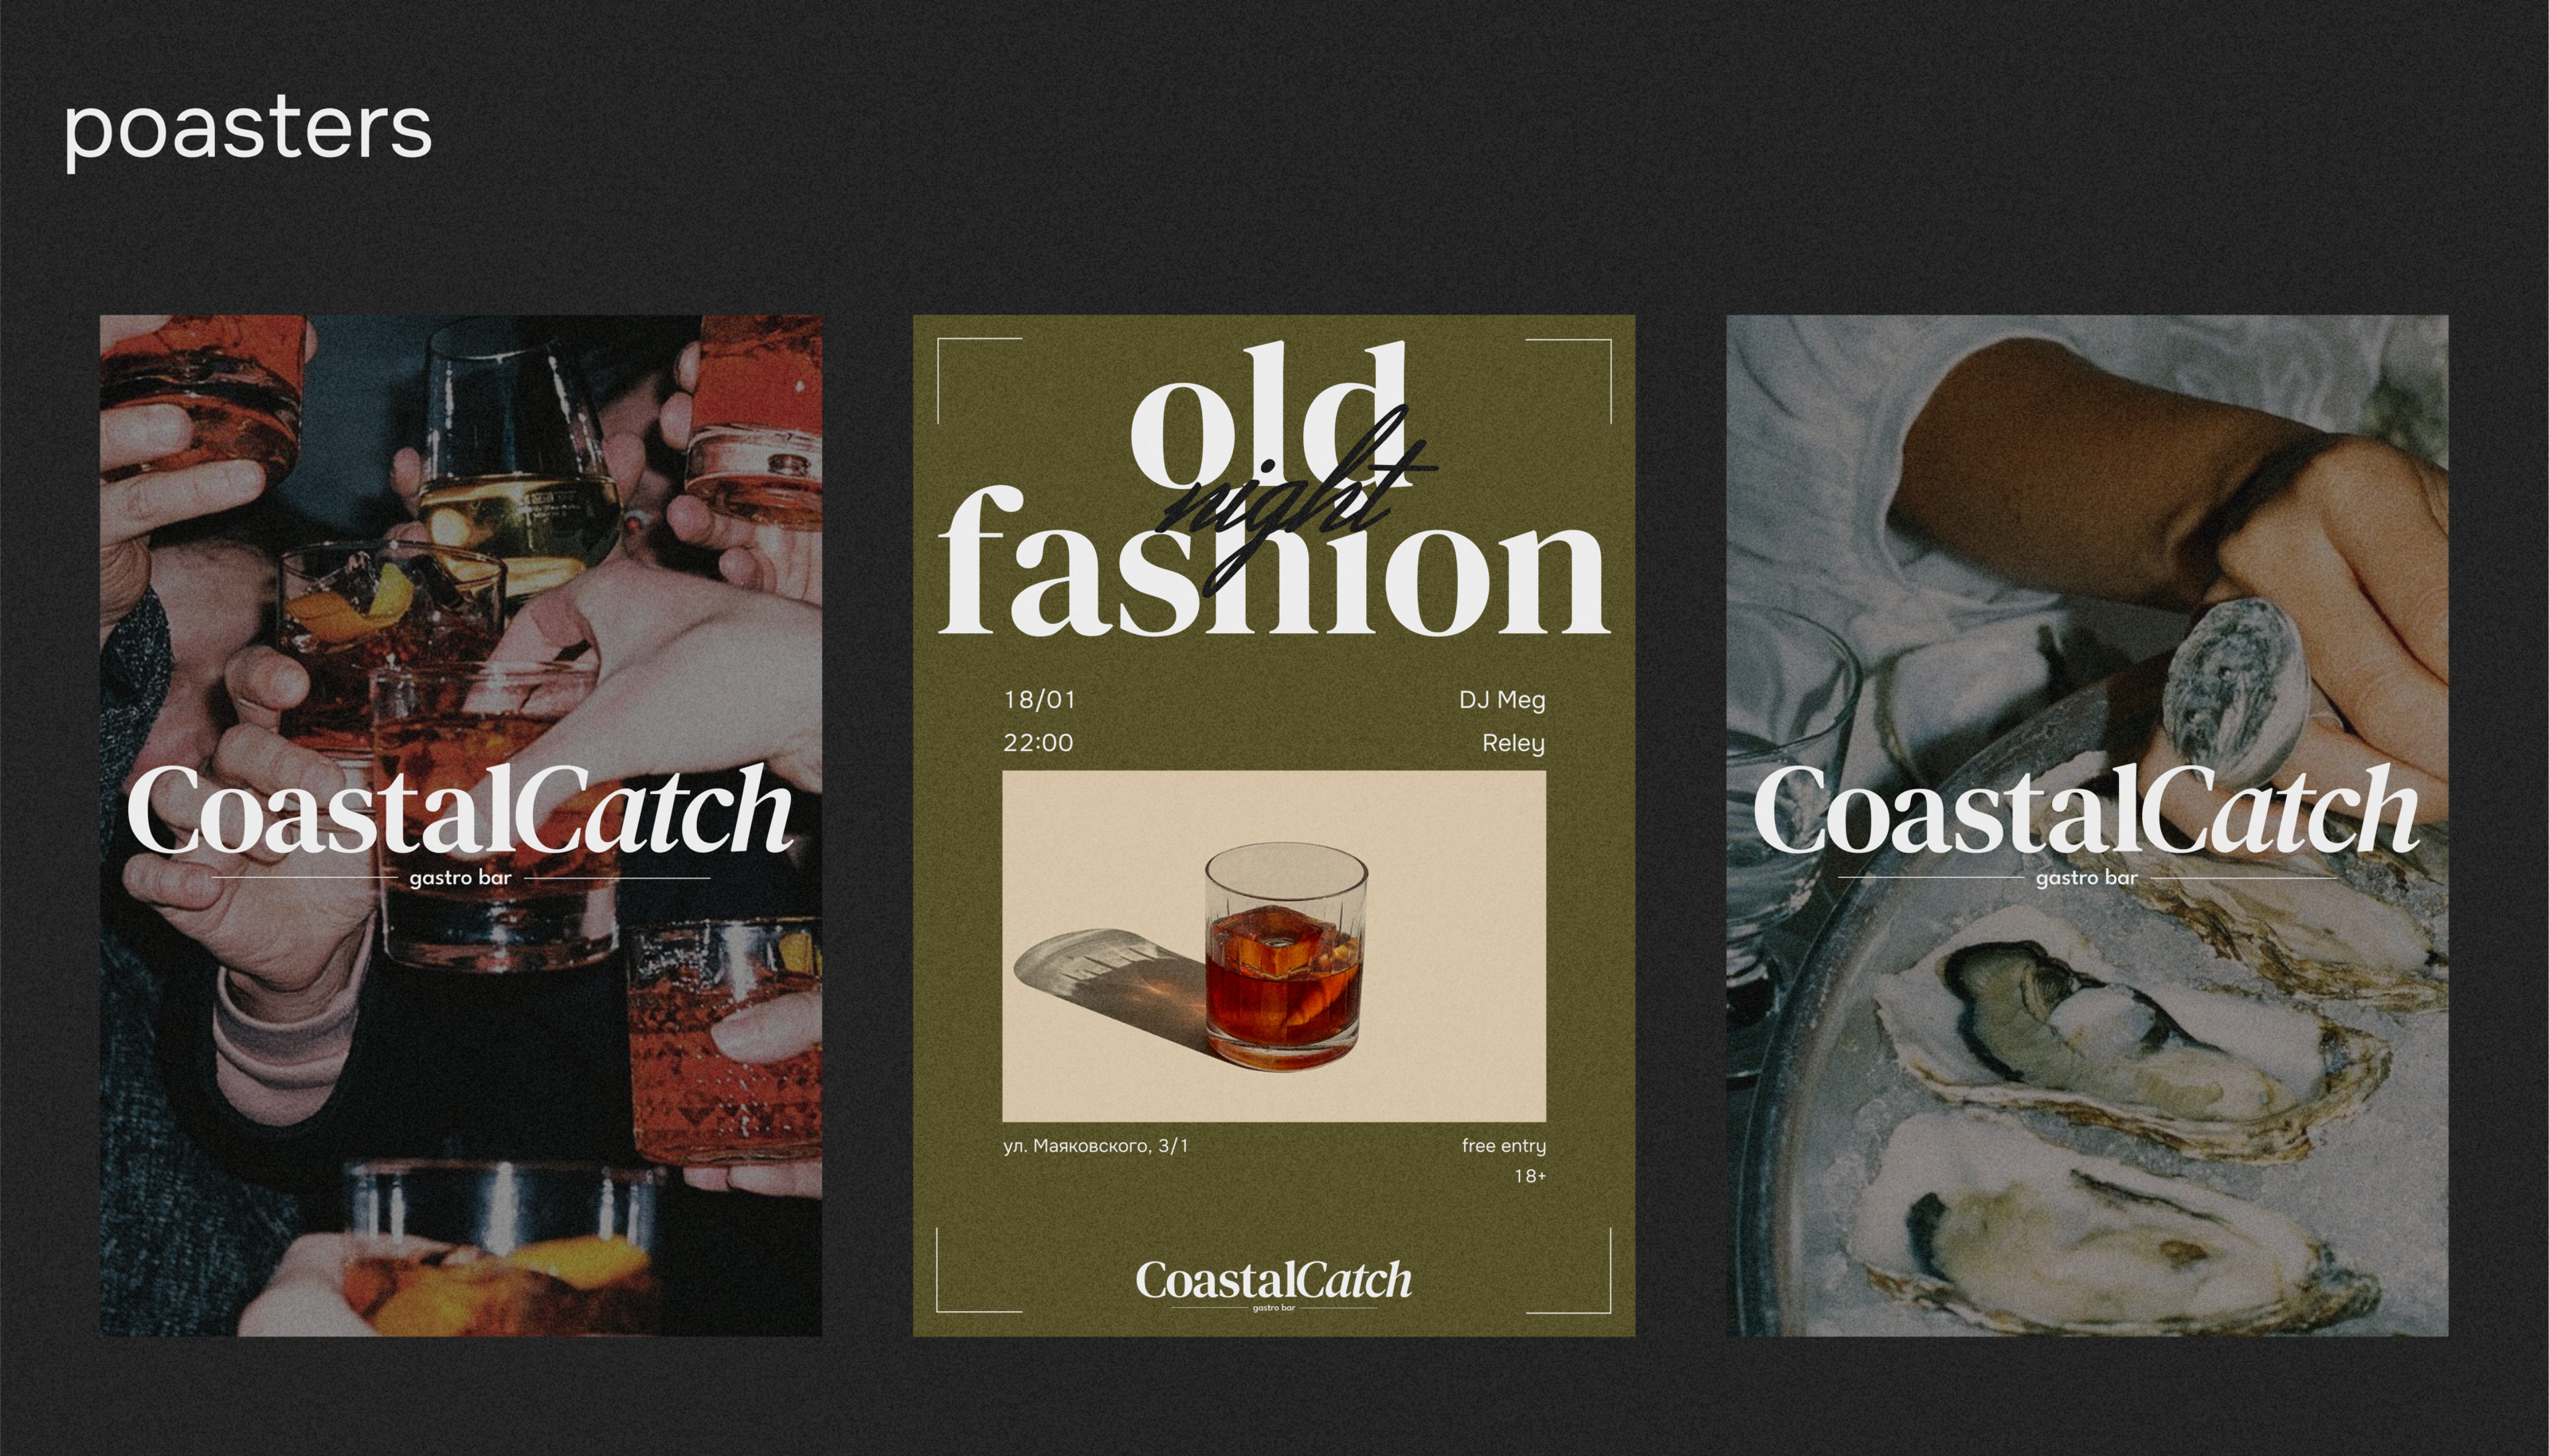
Task: Click the "free entry" text
Action: pyautogui.click(x=1504, y=1146)
